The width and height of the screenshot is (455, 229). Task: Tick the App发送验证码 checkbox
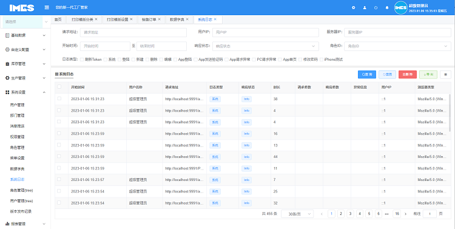[x=195, y=60]
